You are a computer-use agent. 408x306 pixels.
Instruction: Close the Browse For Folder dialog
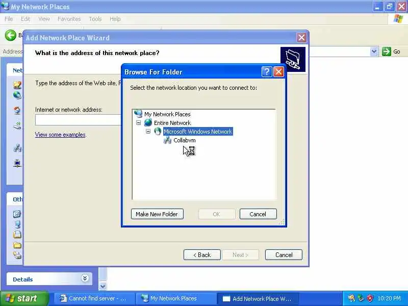[x=278, y=71]
